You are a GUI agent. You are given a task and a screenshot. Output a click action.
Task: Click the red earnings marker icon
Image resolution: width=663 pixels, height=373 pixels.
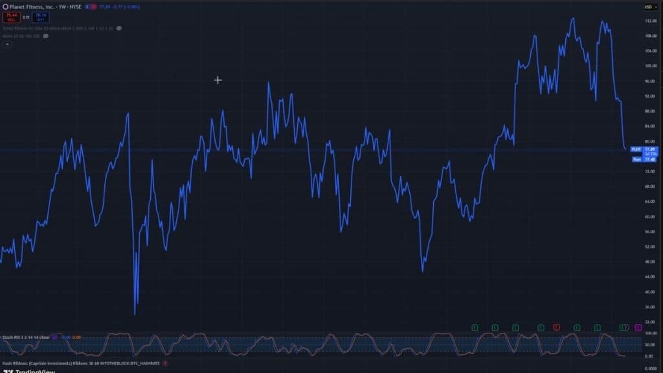click(x=556, y=328)
